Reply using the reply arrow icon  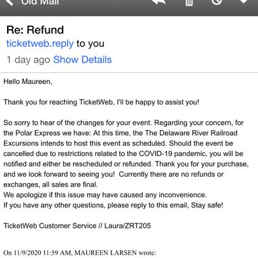pos(159,2)
